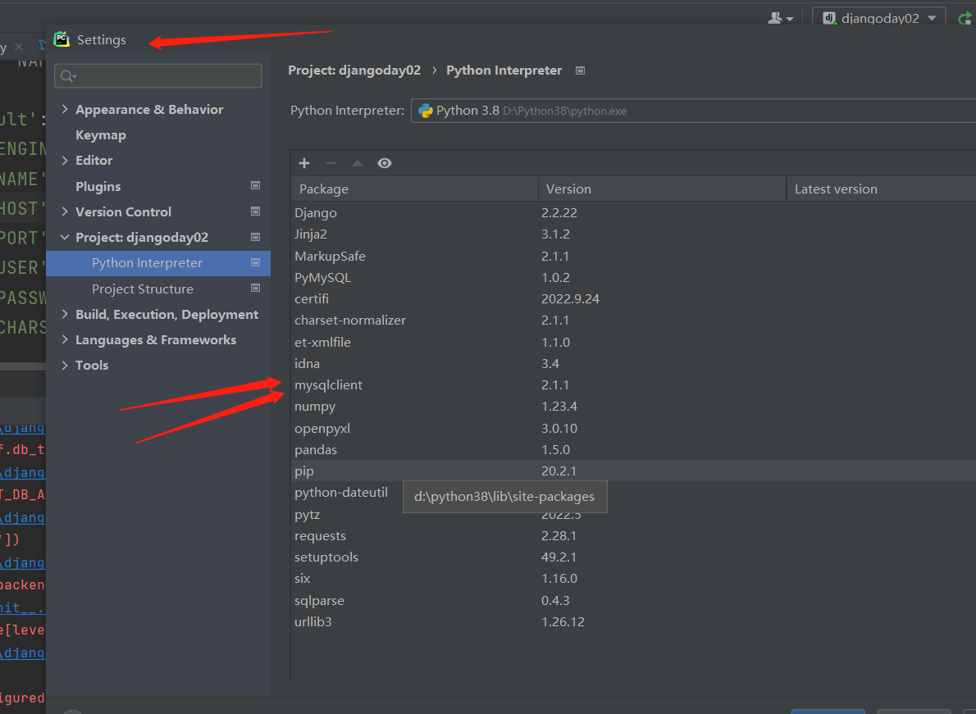Image resolution: width=976 pixels, height=714 pixels.
Task: Select Python Interpreter in settings tree
Action: click(158, 263)
